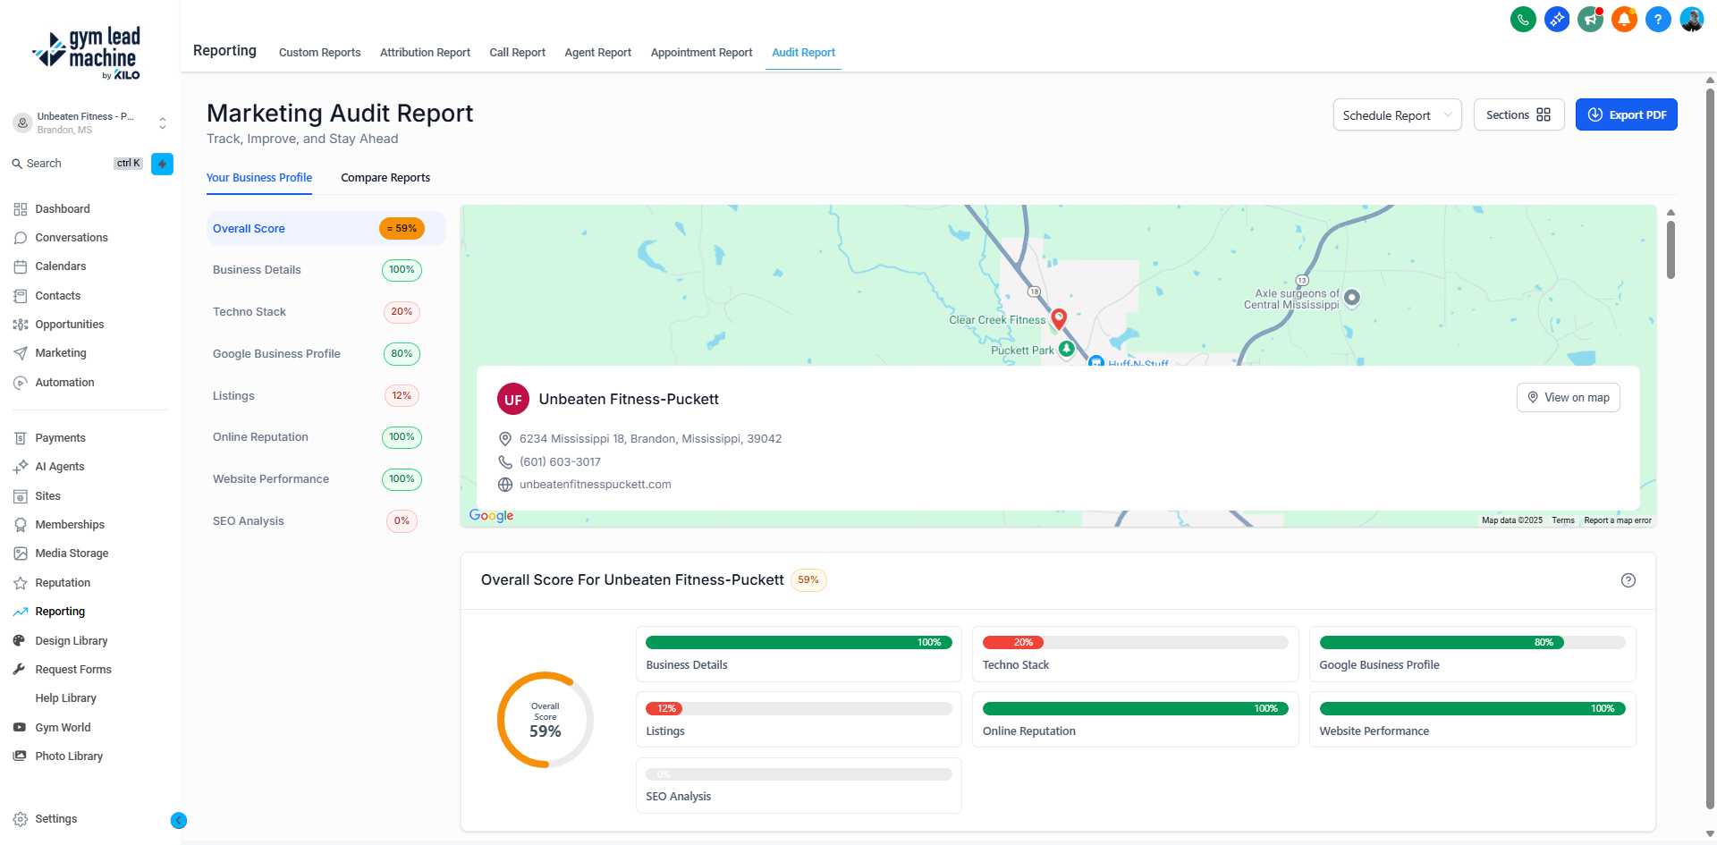Open the megaphone announcements icon
The width and height of the screenshot is (1717, 845).
tap(1590, 19)
